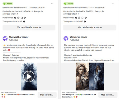
Task: Click library identifier 1146664510243936 text
Action: tap(24, 7)
